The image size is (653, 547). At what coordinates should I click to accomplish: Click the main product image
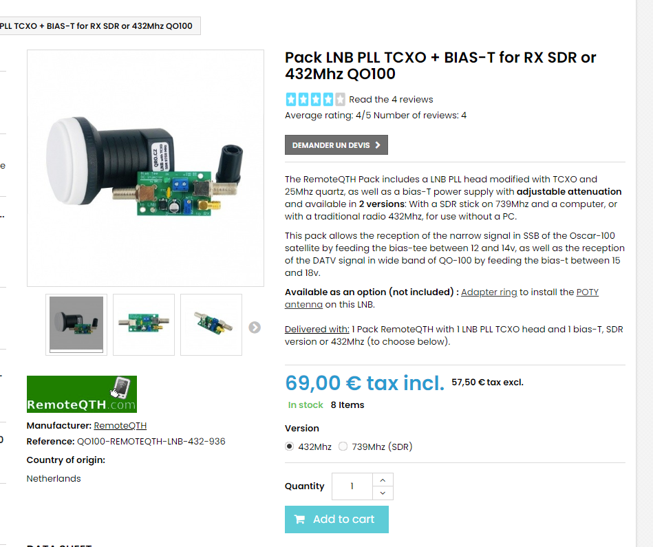tap(145, 168)
